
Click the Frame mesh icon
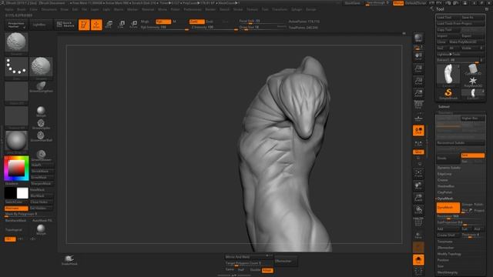click(418, 173)
